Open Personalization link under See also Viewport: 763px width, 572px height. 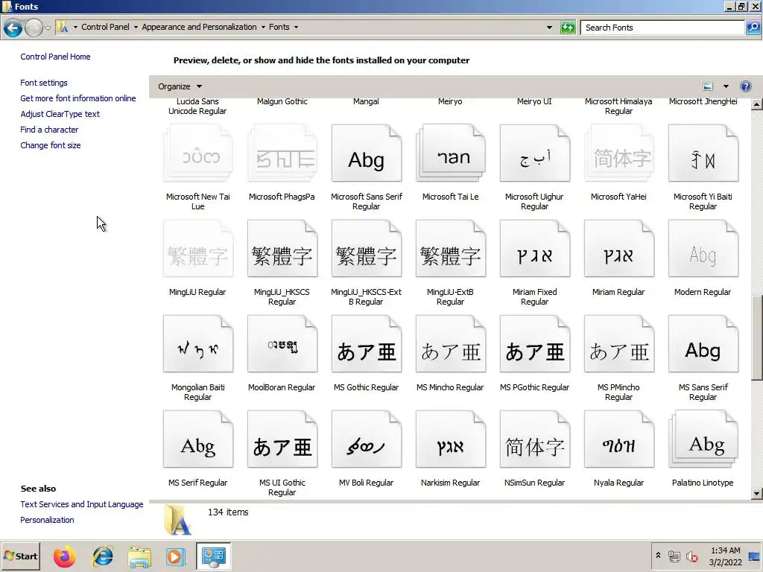[x=47, y=520]
